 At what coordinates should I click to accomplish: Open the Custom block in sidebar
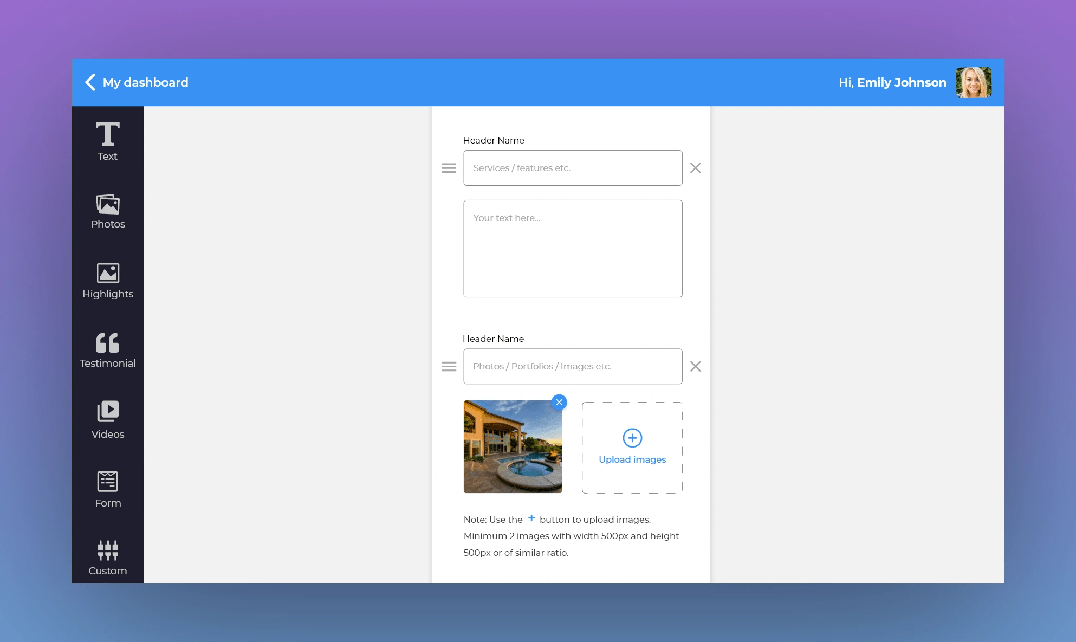108,558
